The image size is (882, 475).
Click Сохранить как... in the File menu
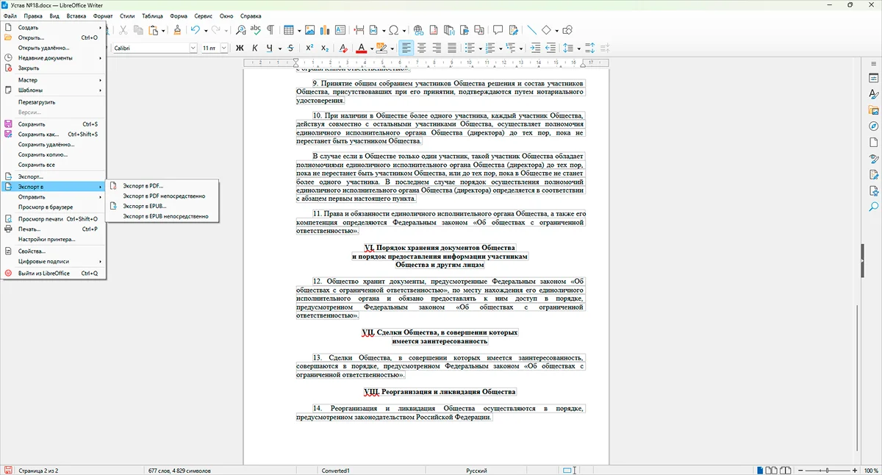tap(54, 135)
